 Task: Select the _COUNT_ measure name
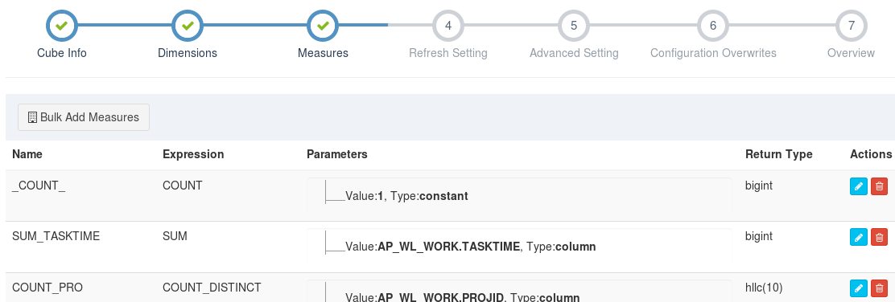(x=39, y=186)
